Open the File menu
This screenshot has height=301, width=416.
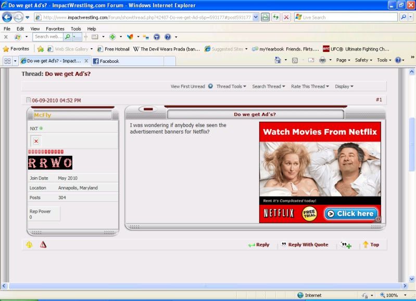tap(7, 29)
